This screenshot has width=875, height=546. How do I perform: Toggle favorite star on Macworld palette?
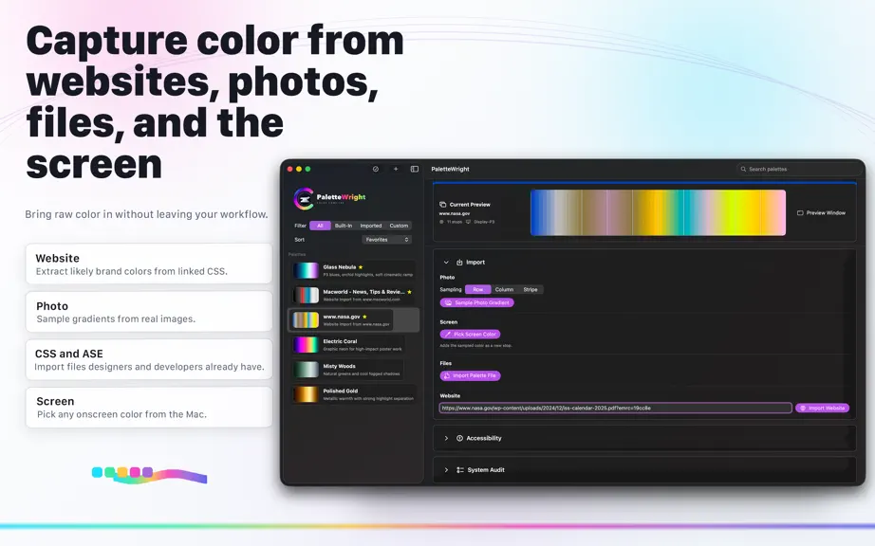coord(410,291)
